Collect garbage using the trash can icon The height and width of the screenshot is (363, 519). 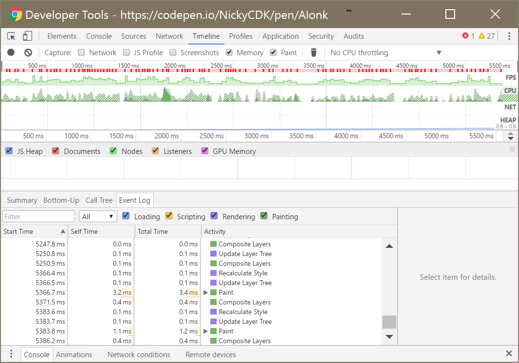(314, 52)
